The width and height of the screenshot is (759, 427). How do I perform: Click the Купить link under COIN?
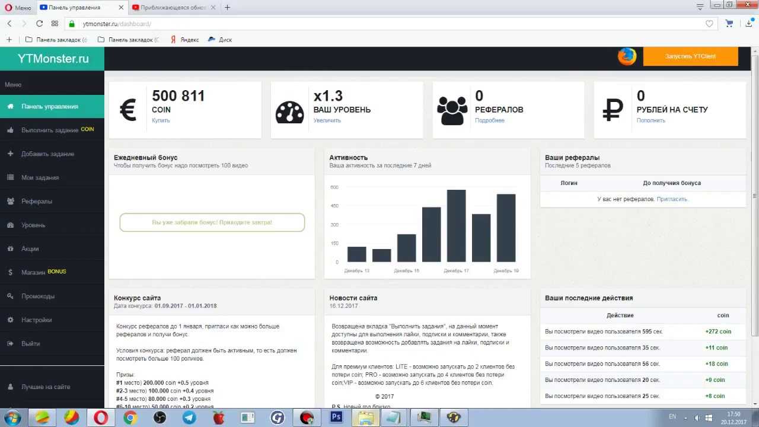pos(161,120)
